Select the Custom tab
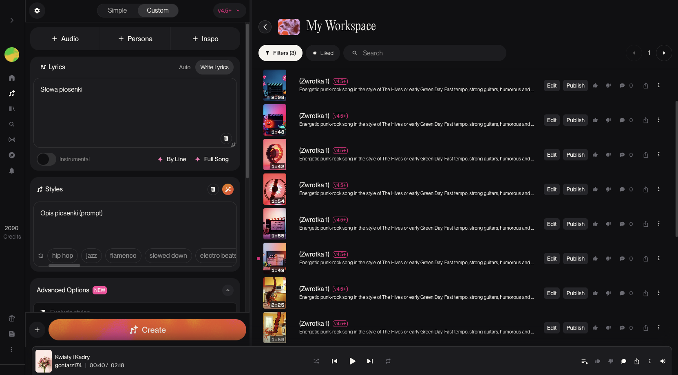Viewport: 678px width, 375px height. click(x=158, y=11)
